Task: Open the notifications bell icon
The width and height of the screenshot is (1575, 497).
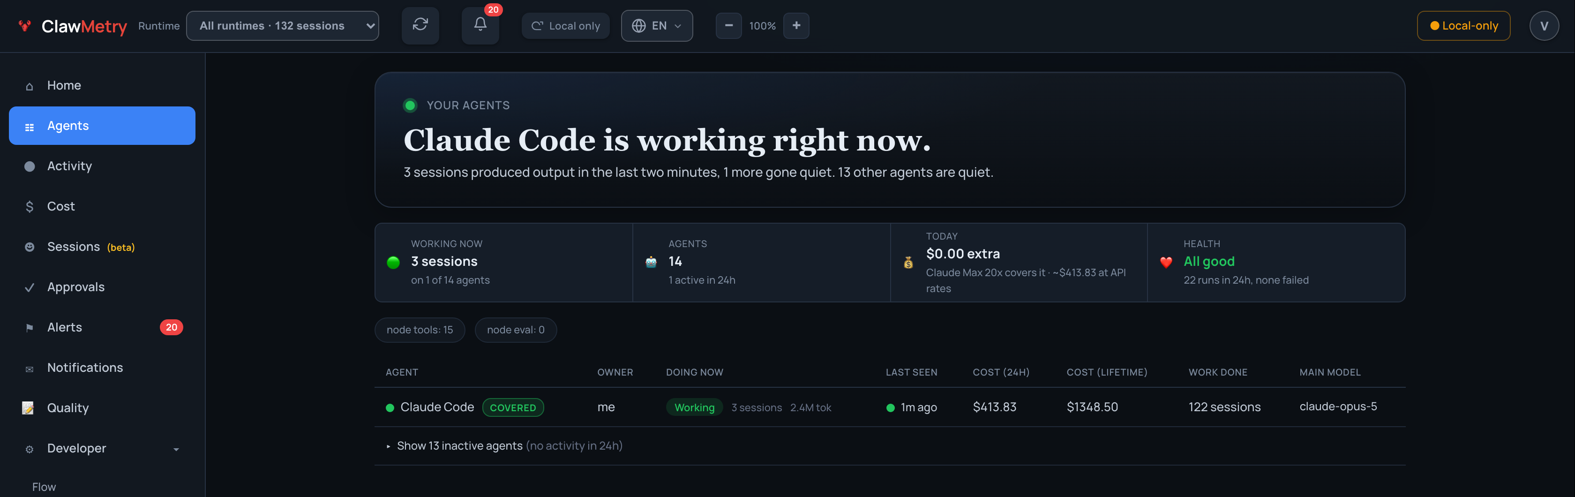Action: pos(480,25)
